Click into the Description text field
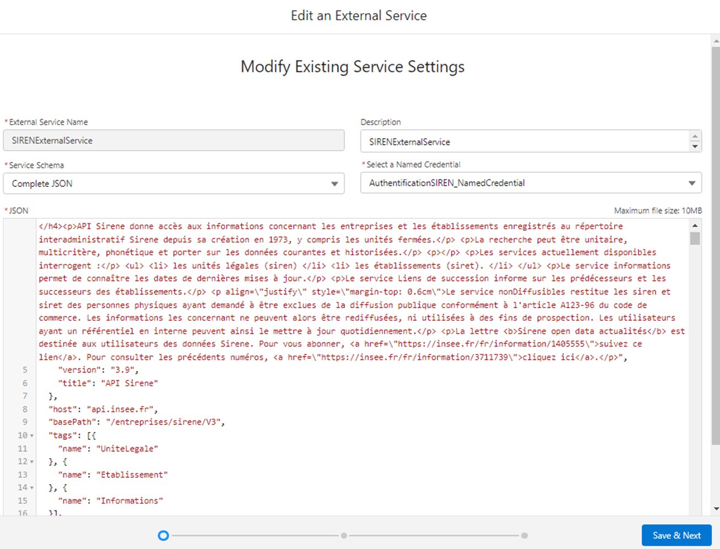The height and width of the screenshot is (549, 720). 524,142
